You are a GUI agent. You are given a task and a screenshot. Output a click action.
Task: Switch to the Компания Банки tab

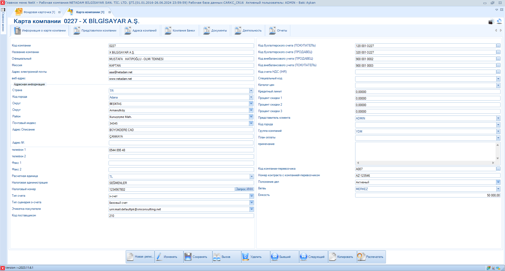tap(180, 31)
